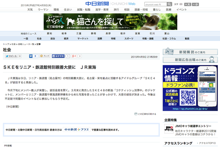
Task: Click the Facebook おすすめ button
Action: point(58,56)
